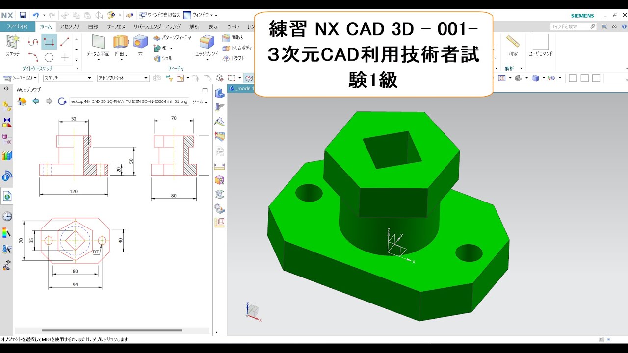The height and width of the screenshot is (353, 628).
Task: Click the Web browser address field
Action: point(130,101)
